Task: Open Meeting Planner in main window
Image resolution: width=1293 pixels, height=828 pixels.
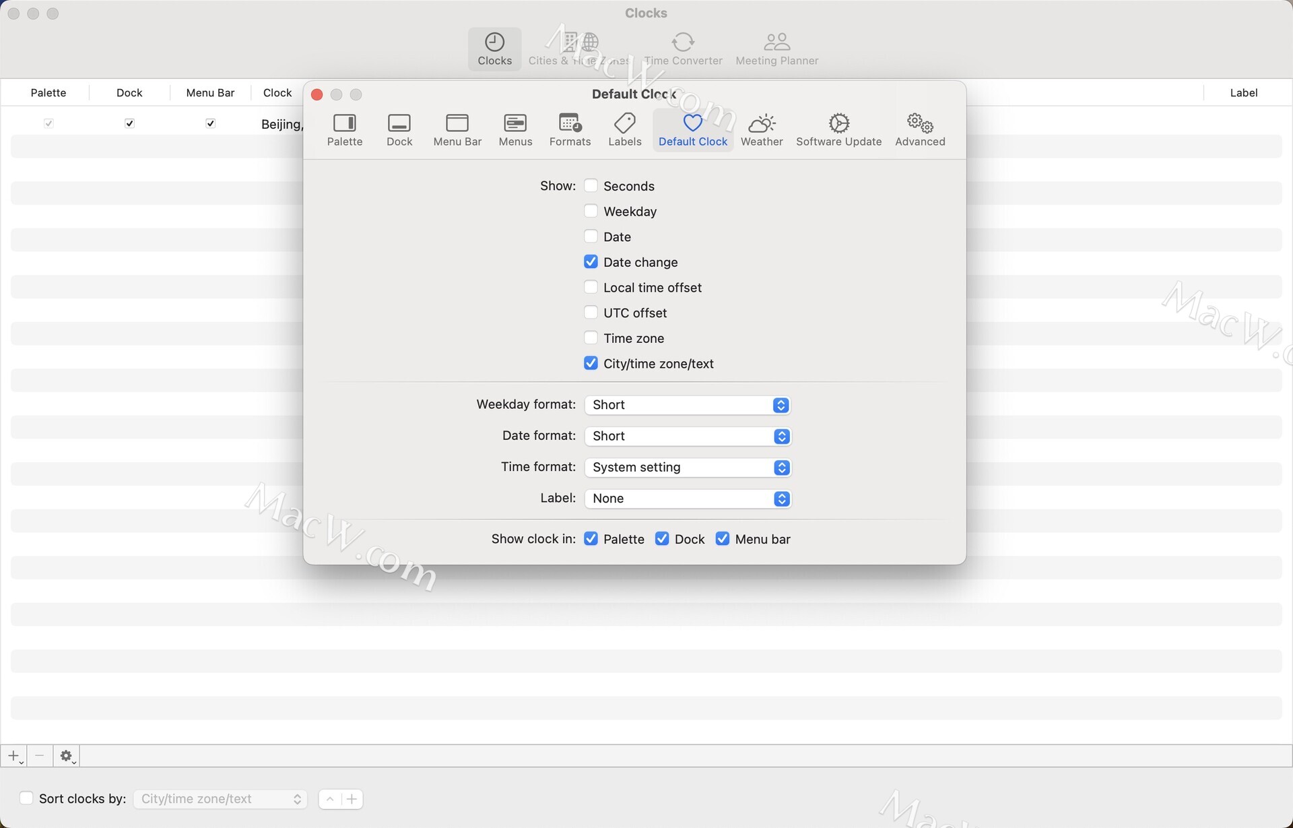Action: [x=776, y=49]
